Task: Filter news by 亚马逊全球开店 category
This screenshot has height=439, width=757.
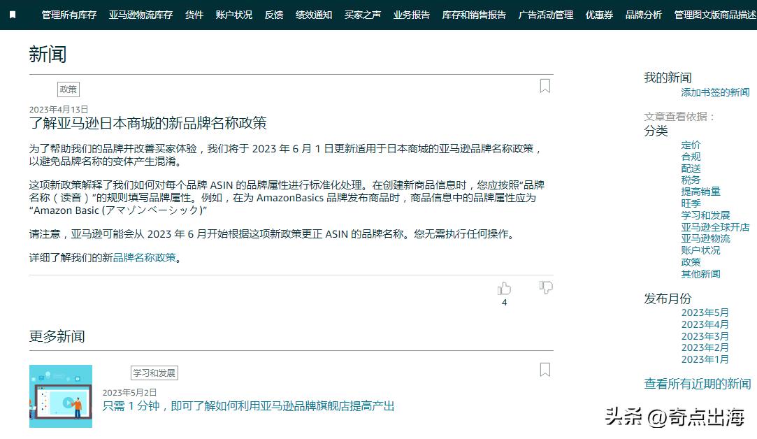Action: [x=714, y=226]
